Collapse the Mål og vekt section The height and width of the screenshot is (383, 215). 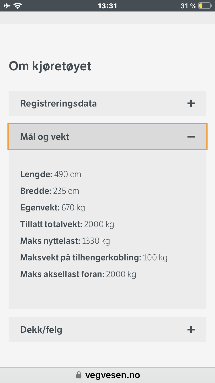point(45,137)
